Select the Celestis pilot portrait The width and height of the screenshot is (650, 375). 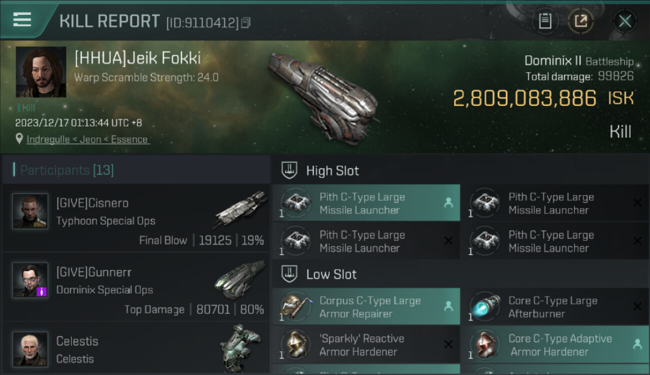[30, 348]
